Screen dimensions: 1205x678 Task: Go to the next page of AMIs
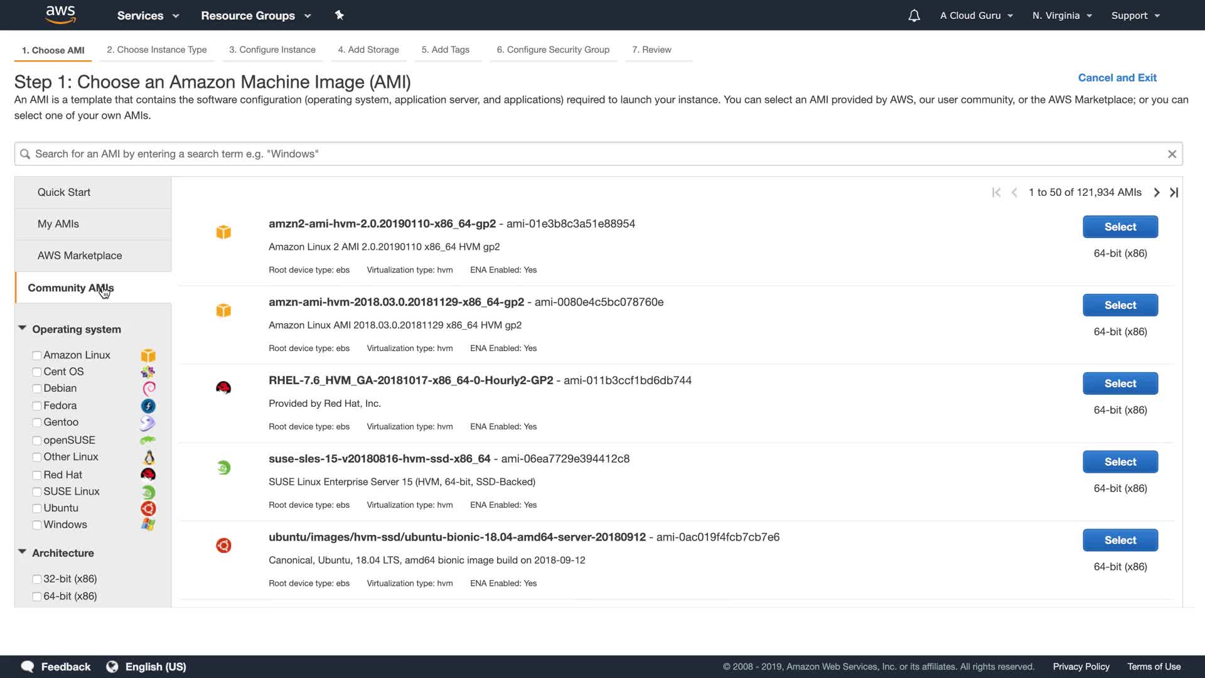(x=1156, y=193)
